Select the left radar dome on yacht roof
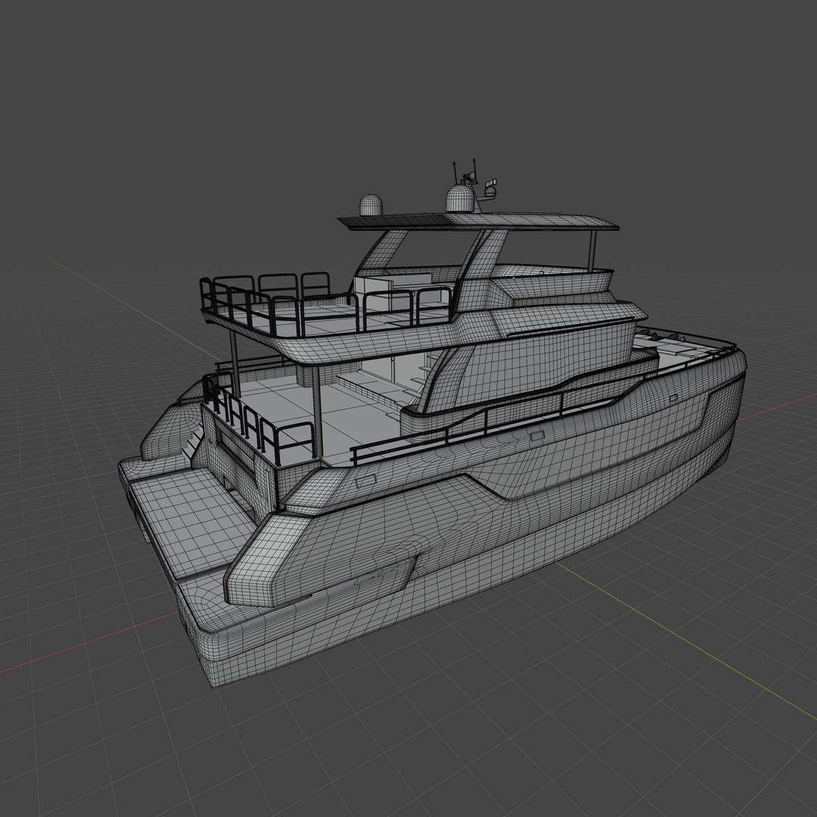 (371, 205)
